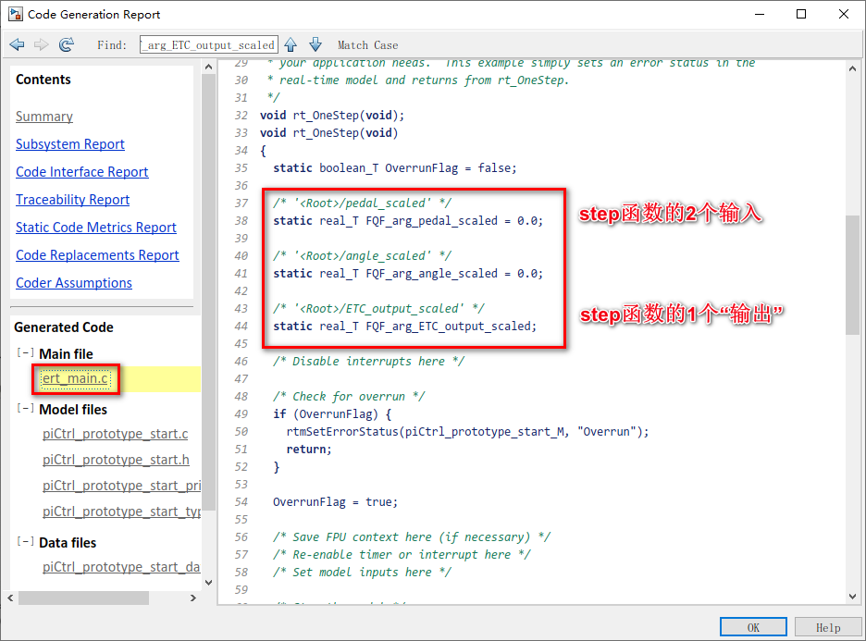Click the '<Root>/ETC_output_scaled' comment on line 43
Viewport: 866px width, 641px height.
tap(378, 309)
